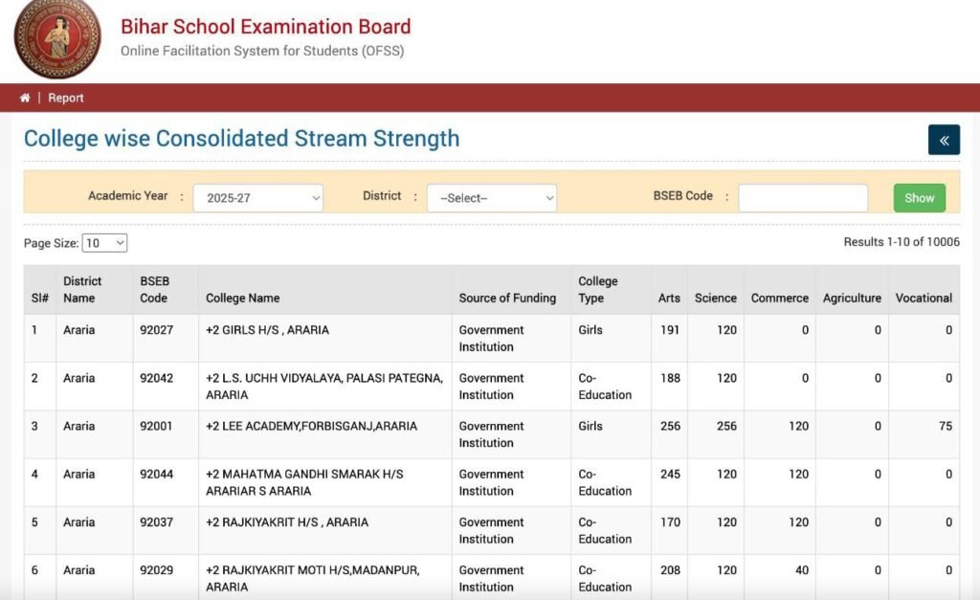Click inside the BSEB Code input field
This screenshot has height=600, width=980.
802,197
